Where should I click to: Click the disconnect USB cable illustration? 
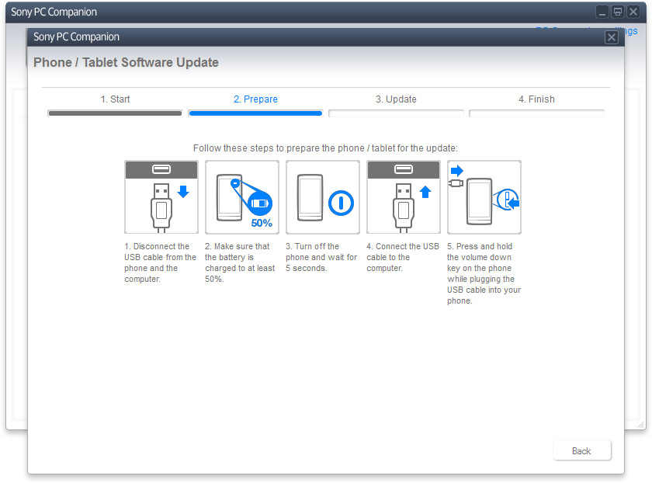(x=161, y=197)
